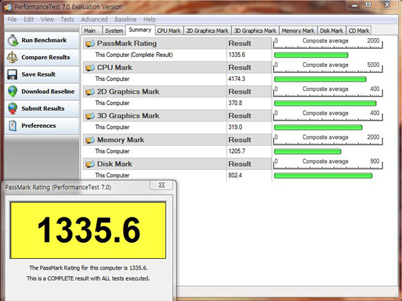This screenshot has height=301, width=402.
Task: Click the icon beside Memory Mark heading
Action: pos(90,140)
